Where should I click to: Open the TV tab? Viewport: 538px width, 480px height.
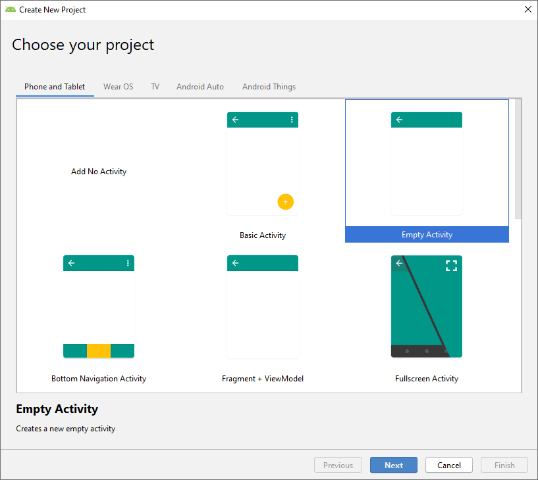pyautogui.click(x=155, y=87)
